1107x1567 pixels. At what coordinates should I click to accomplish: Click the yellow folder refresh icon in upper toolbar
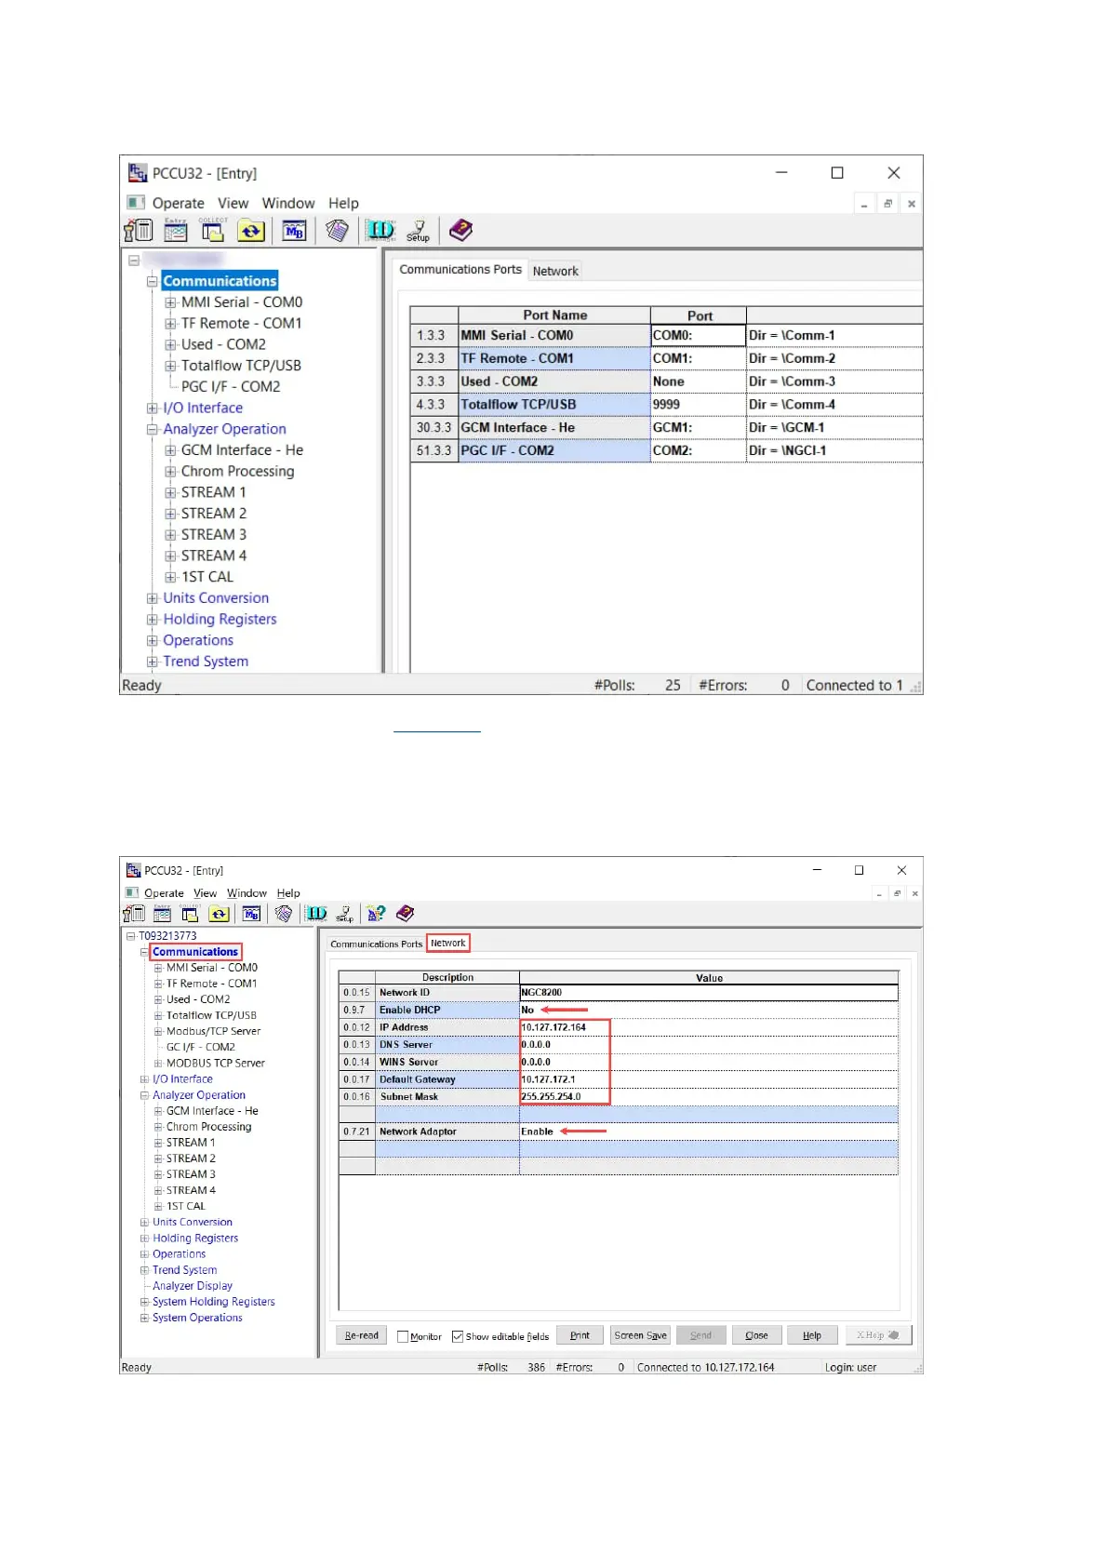tap(251, 230)
